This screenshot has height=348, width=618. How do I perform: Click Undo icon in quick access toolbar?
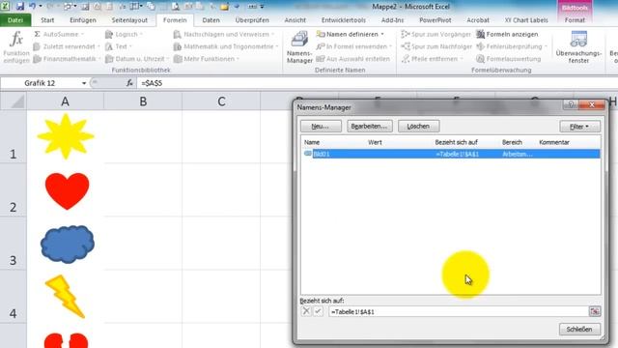[32, 7]
